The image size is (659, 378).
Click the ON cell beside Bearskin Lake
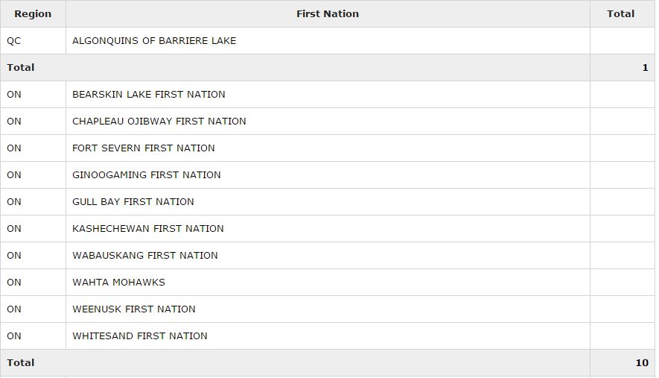(14, 95)
